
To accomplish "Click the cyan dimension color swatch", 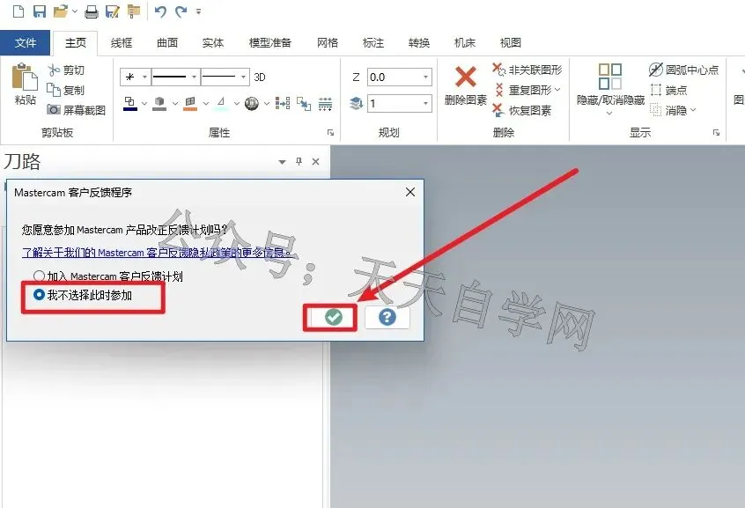I will tap(221, 103).
